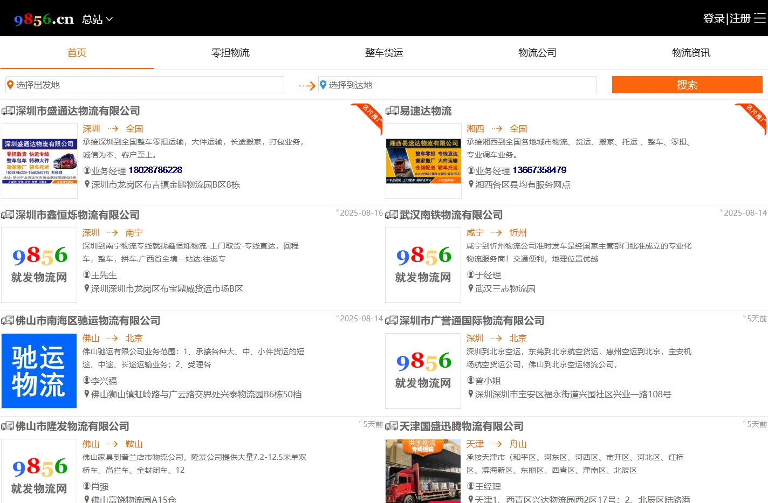The width and height of the screenshot is (768, 503).
Task: Click the 选择出发地 input field
Action: (x=145, y=85)
